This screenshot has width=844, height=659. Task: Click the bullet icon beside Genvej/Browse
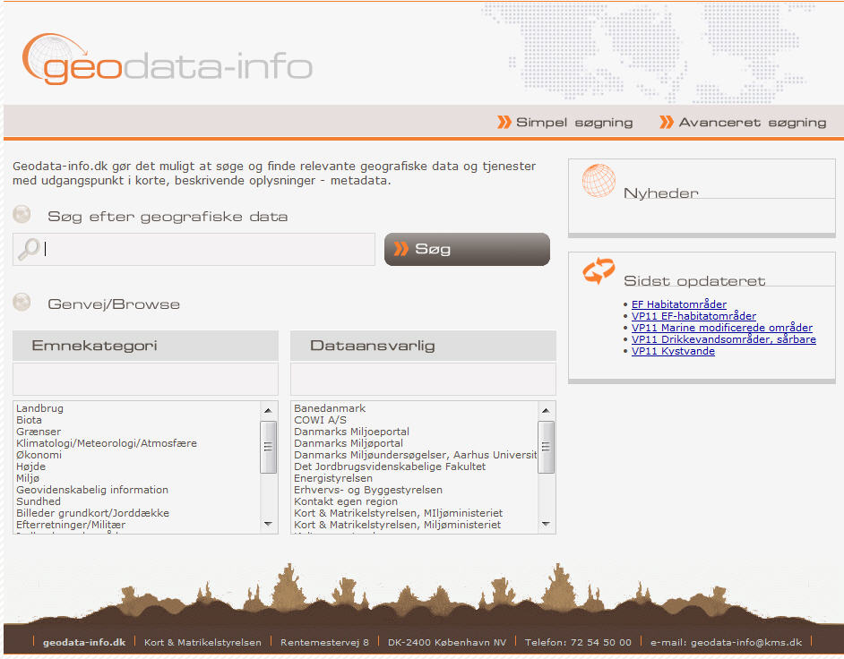coord(22,303)
